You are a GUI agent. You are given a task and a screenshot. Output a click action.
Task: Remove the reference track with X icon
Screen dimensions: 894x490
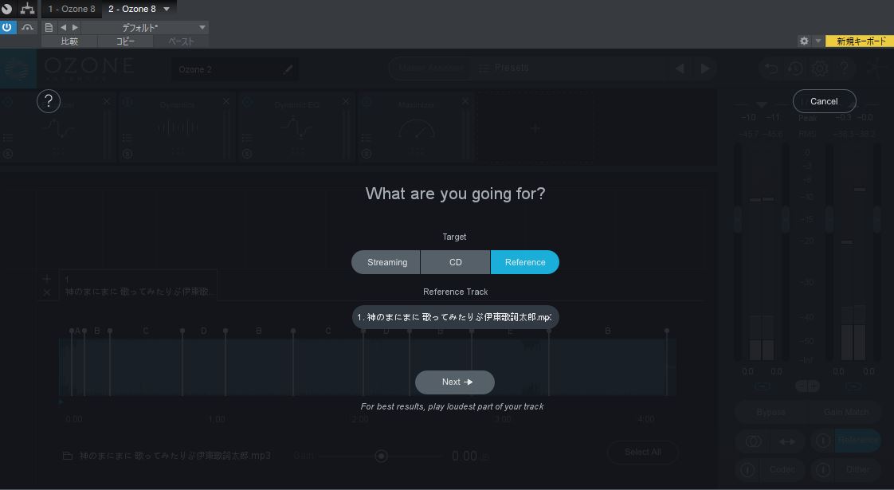(47, 292)
